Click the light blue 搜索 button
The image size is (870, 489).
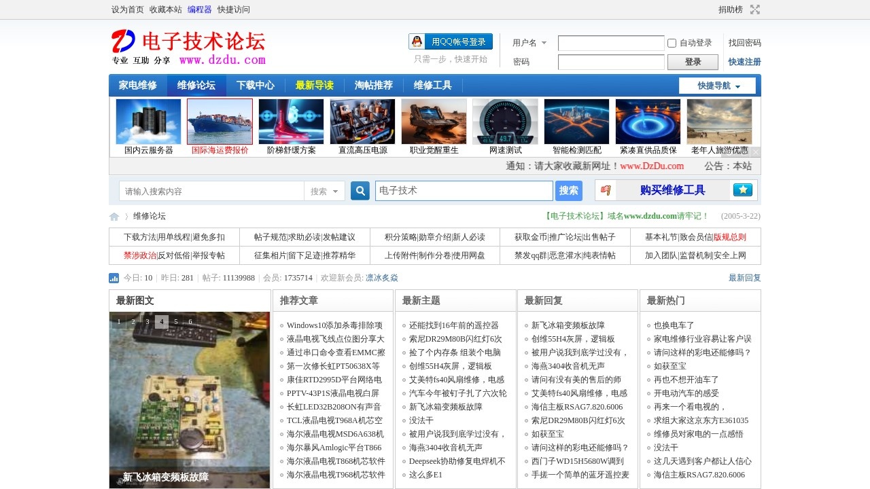[x=569, y=191]
